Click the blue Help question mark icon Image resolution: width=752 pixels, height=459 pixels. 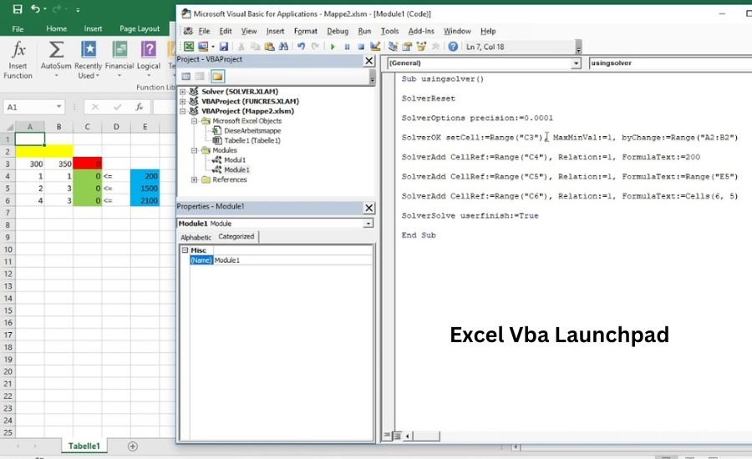pyautogui.click(x=453, y=47)
